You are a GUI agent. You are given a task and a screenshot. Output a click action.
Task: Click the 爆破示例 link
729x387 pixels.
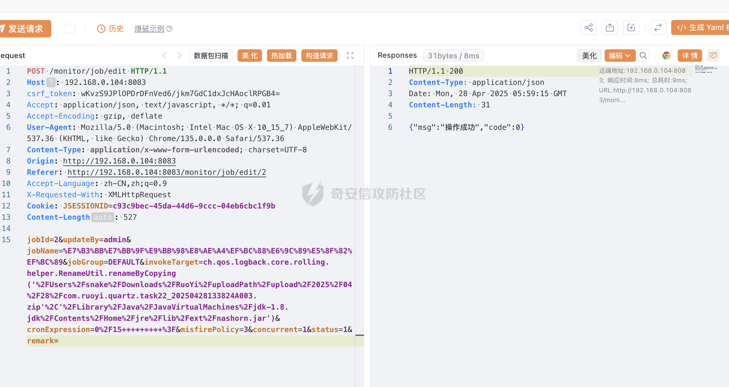[149, 29]
